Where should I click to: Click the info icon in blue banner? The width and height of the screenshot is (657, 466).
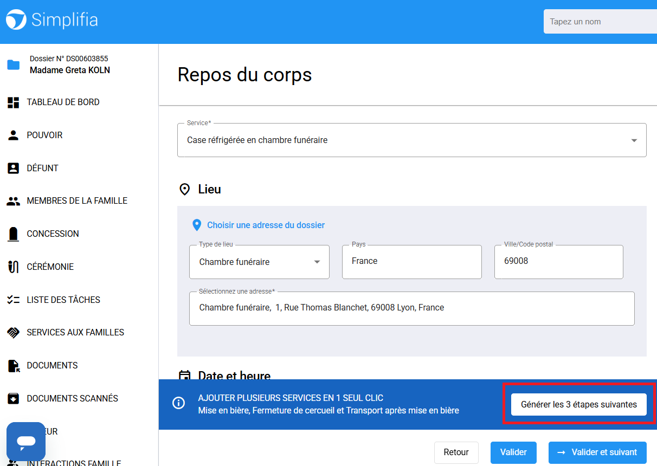coord(178,403)
